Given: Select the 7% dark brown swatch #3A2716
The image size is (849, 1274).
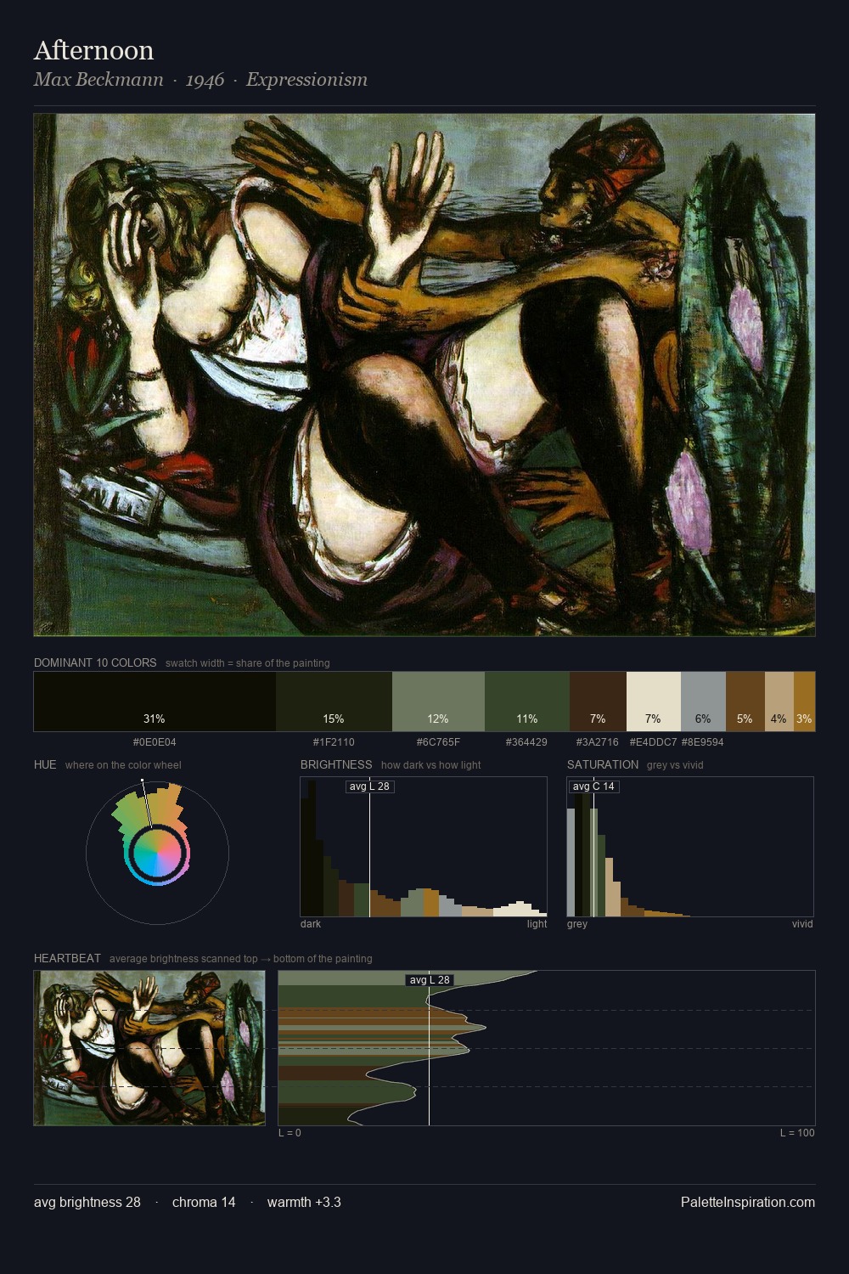Looking at the screenshot, I should [598, 702].
